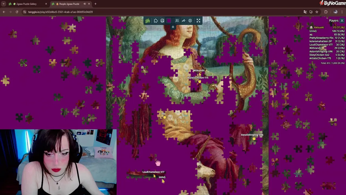Translate this page icon

[305, 12]
